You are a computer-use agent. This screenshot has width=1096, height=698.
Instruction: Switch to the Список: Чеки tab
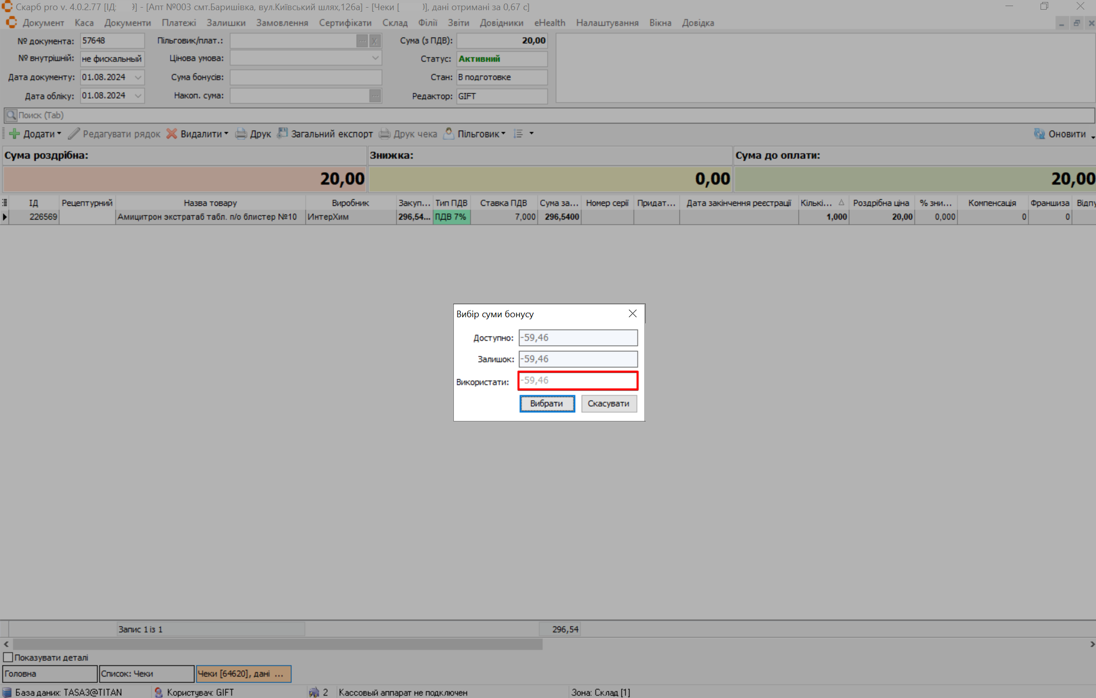click(147, 674)
